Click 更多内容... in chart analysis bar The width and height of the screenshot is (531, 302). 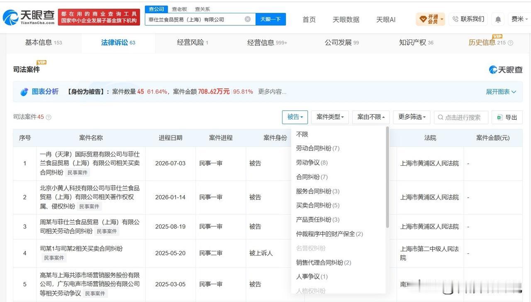pyautogui.click(x=272, y=92)
